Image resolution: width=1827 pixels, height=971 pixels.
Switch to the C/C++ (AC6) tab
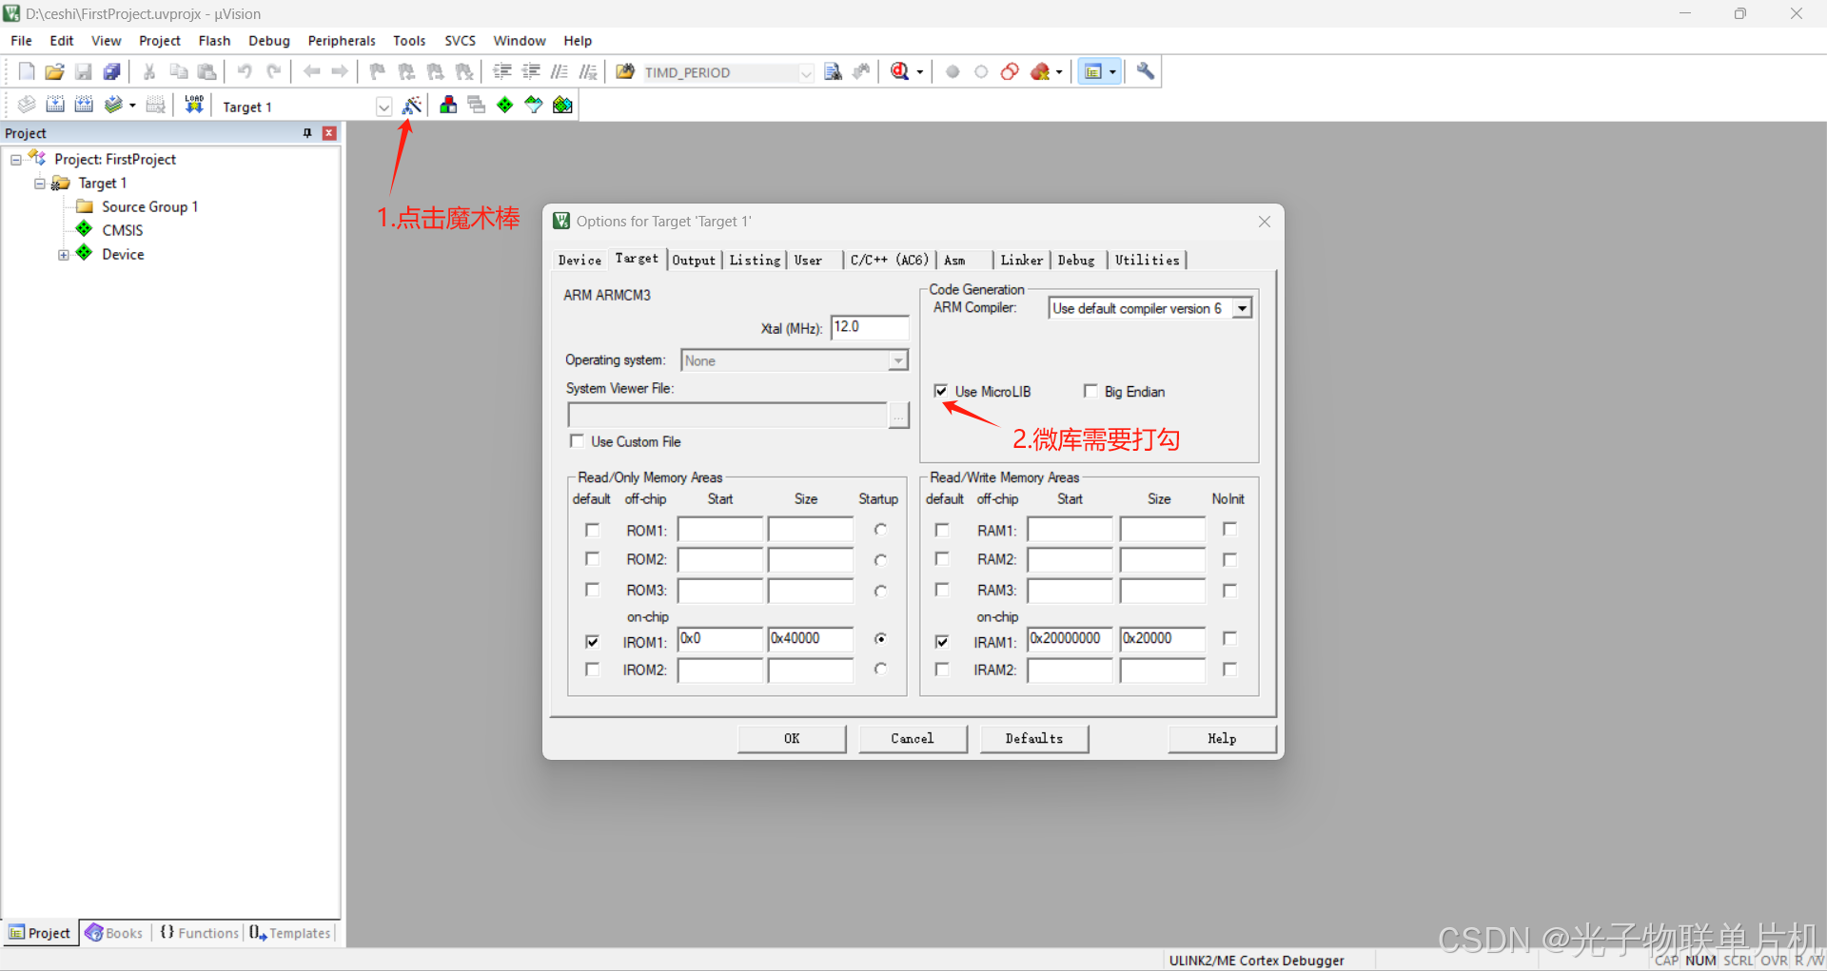889,261
